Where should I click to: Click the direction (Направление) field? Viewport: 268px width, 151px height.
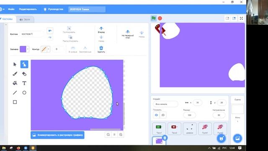(219, 115)
